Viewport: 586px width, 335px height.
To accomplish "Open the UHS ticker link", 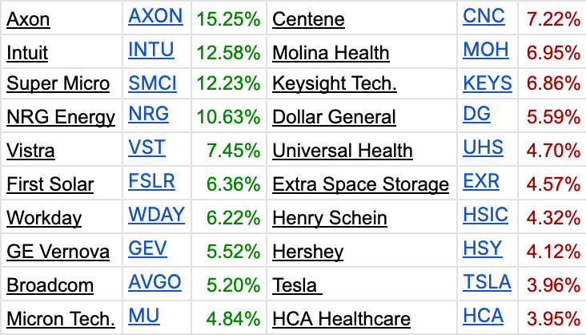I will coord(483,147).
